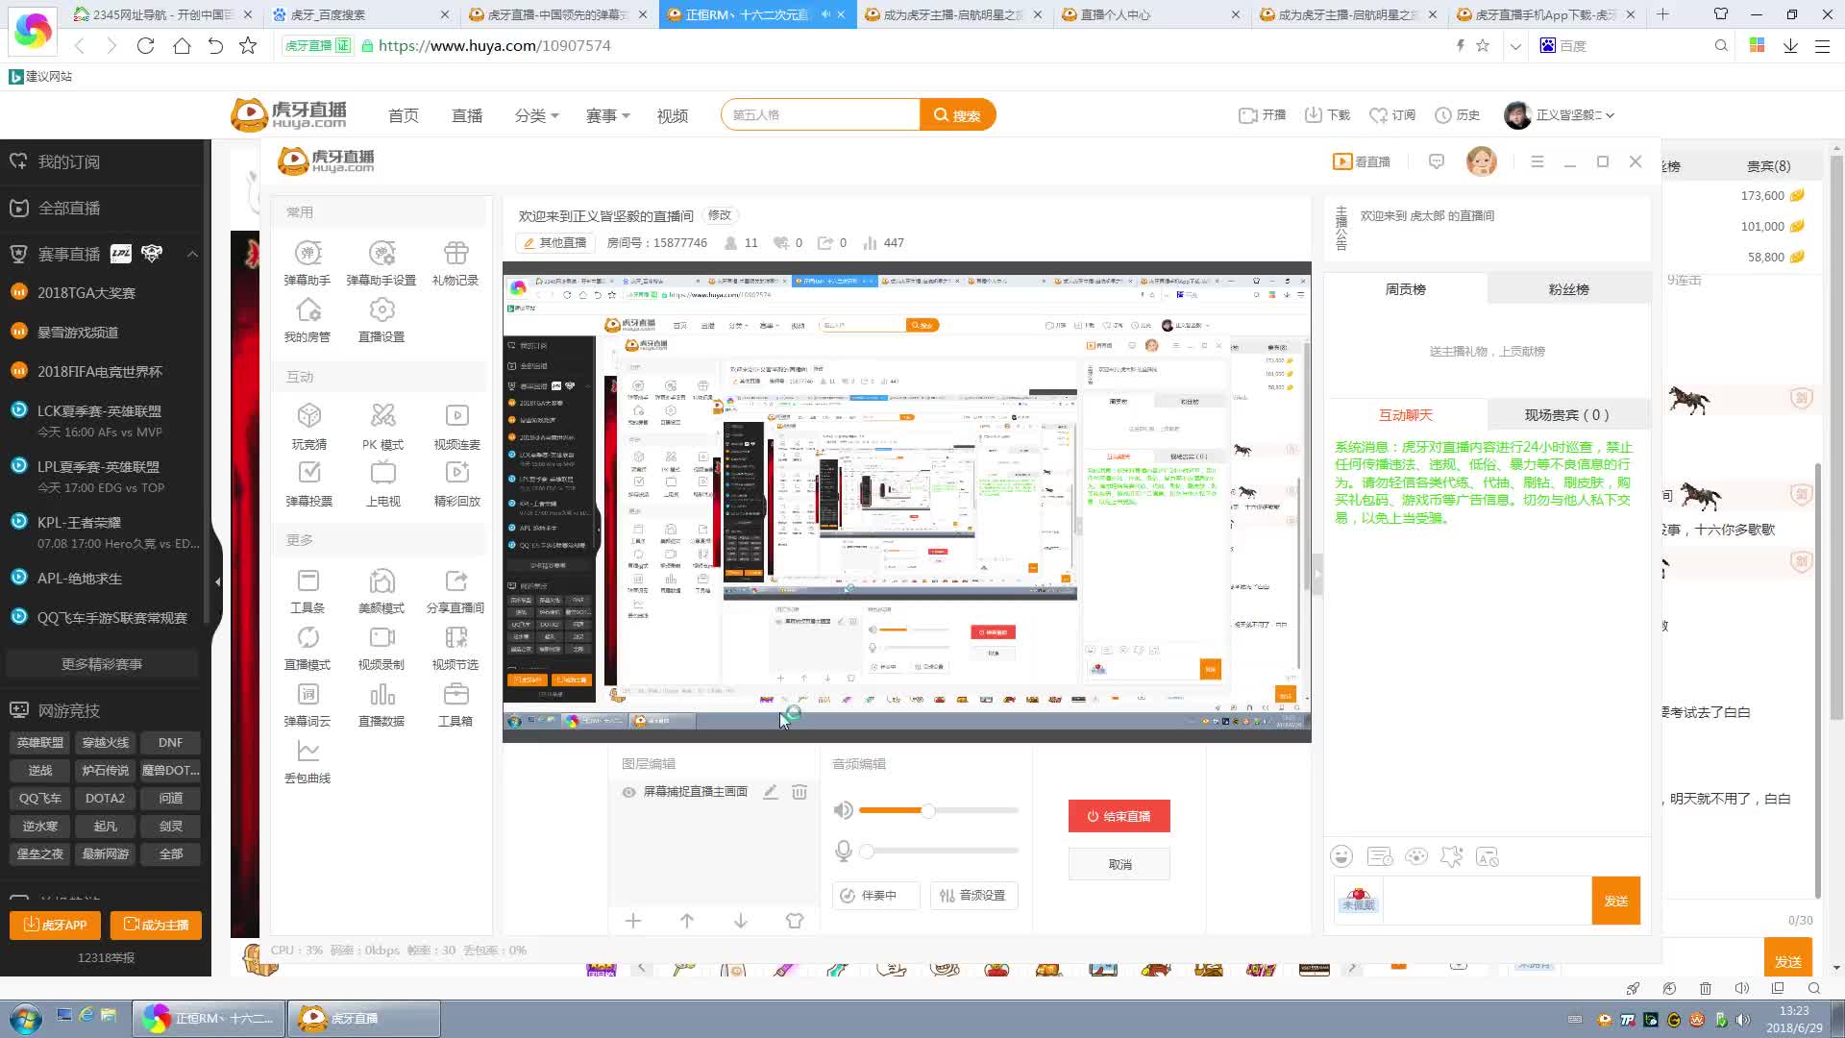Click the red 结束直播 button

[x=1119, y=816]
